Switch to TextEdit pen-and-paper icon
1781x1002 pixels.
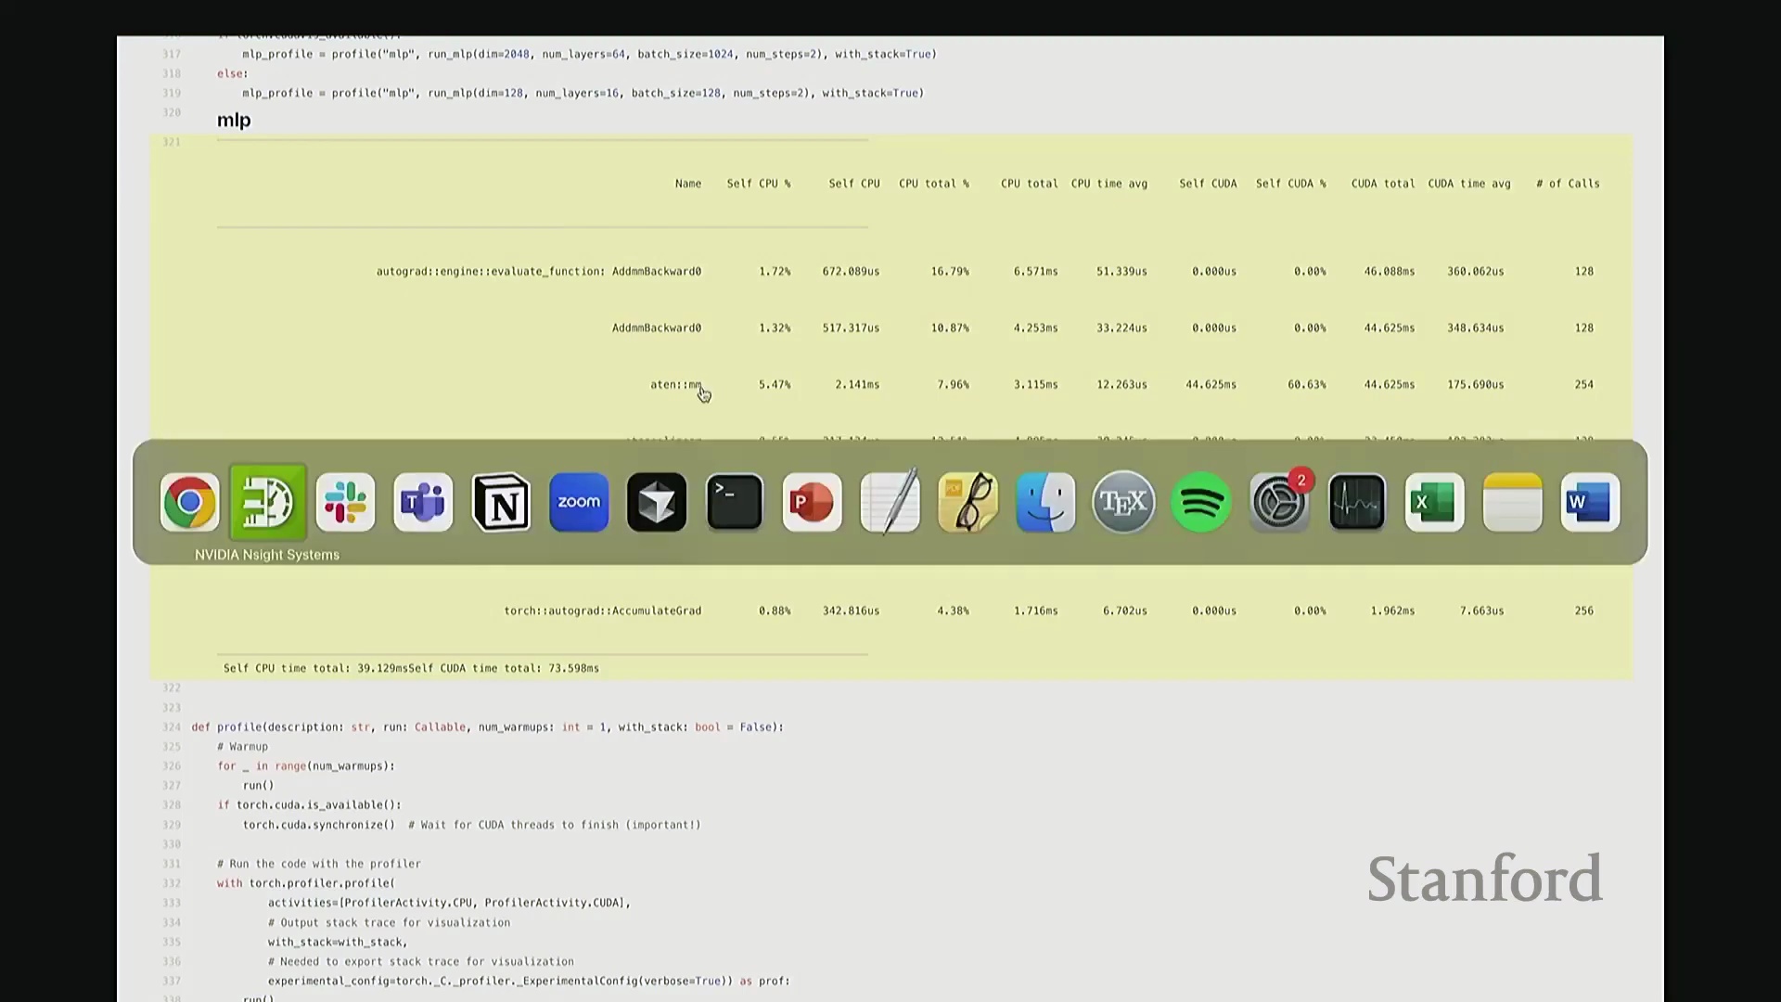(890, 503)
